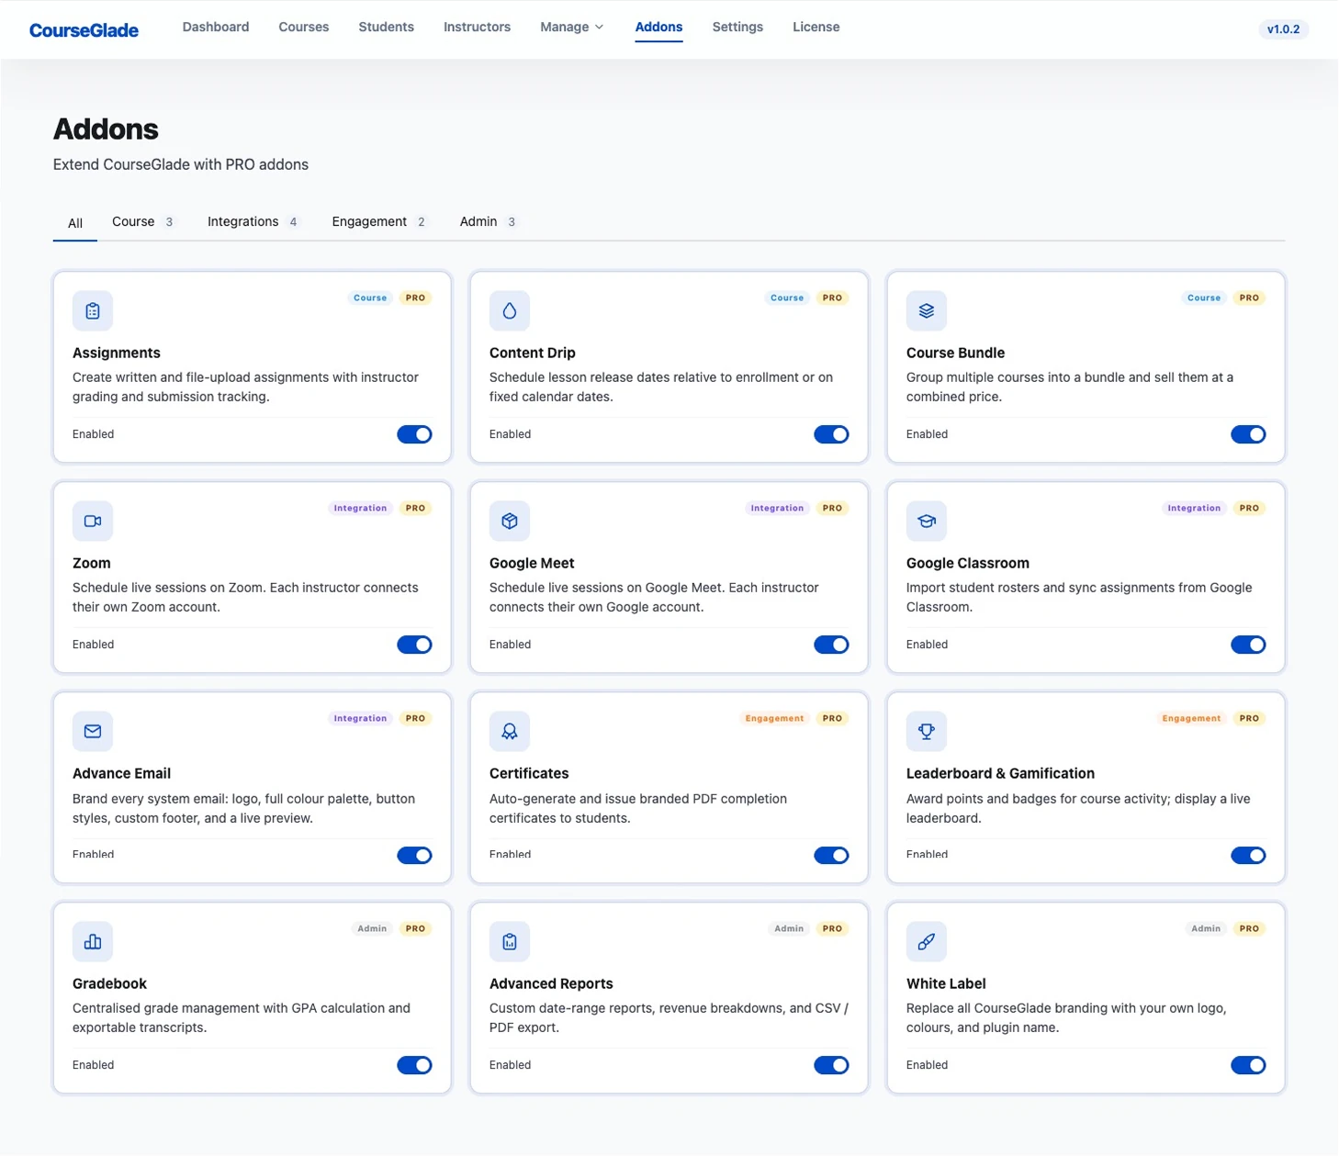Click the Gradebook bar chart icon
1339x1156 pixels.
click(93, 941)
